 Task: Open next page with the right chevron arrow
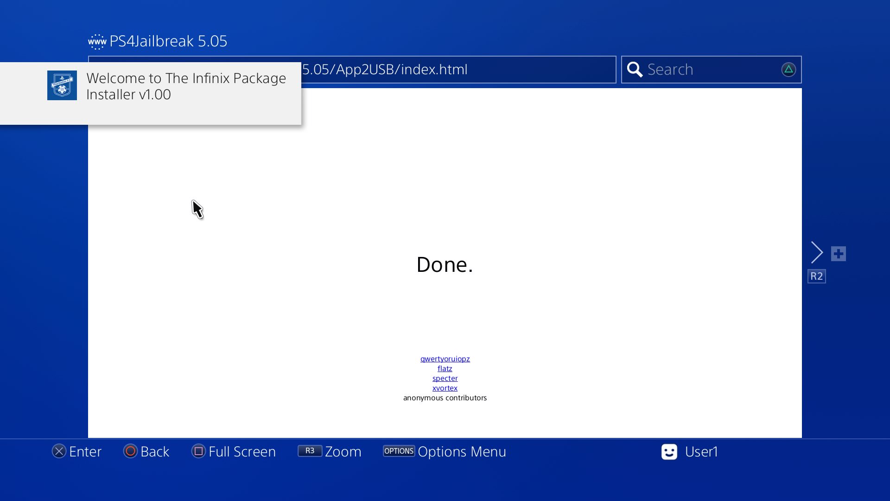[x=817, y=252]
